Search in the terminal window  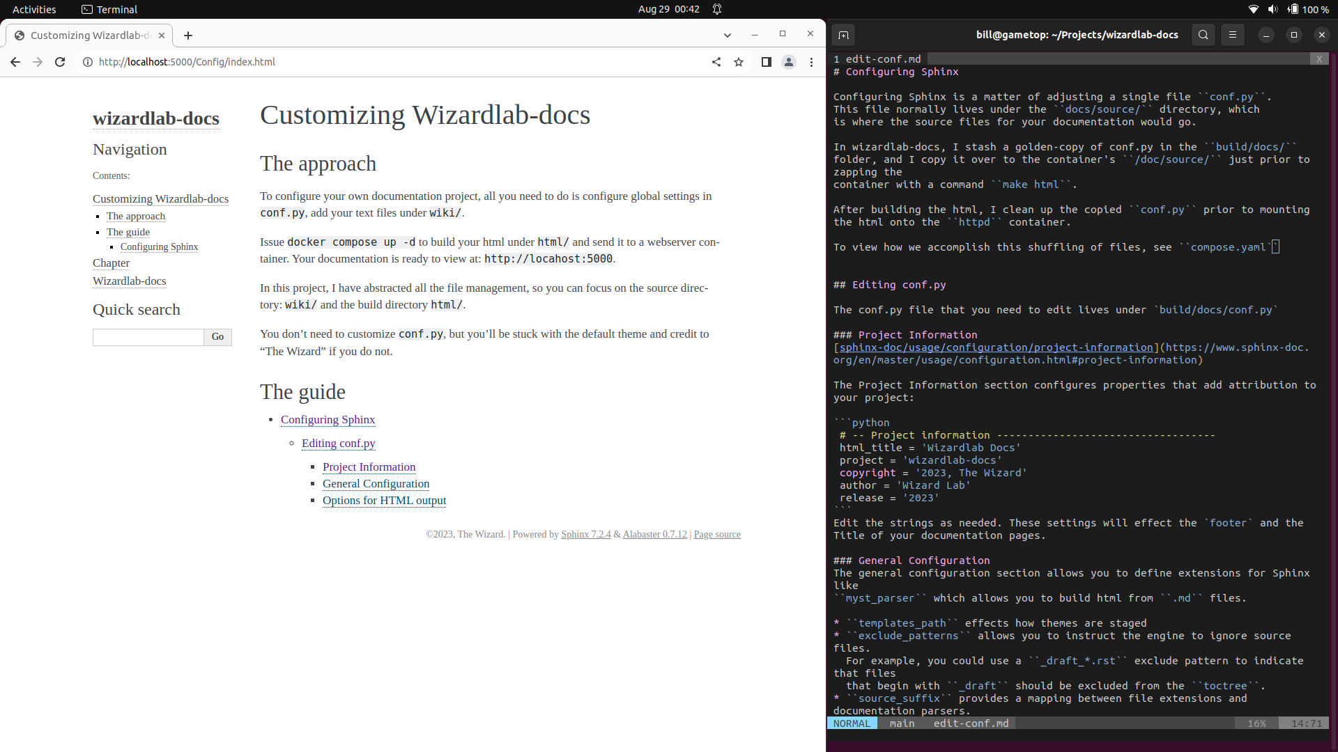coord(1204,35)
